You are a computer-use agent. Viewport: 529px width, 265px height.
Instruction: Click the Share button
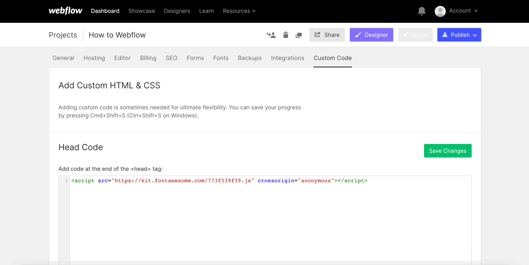327,35
